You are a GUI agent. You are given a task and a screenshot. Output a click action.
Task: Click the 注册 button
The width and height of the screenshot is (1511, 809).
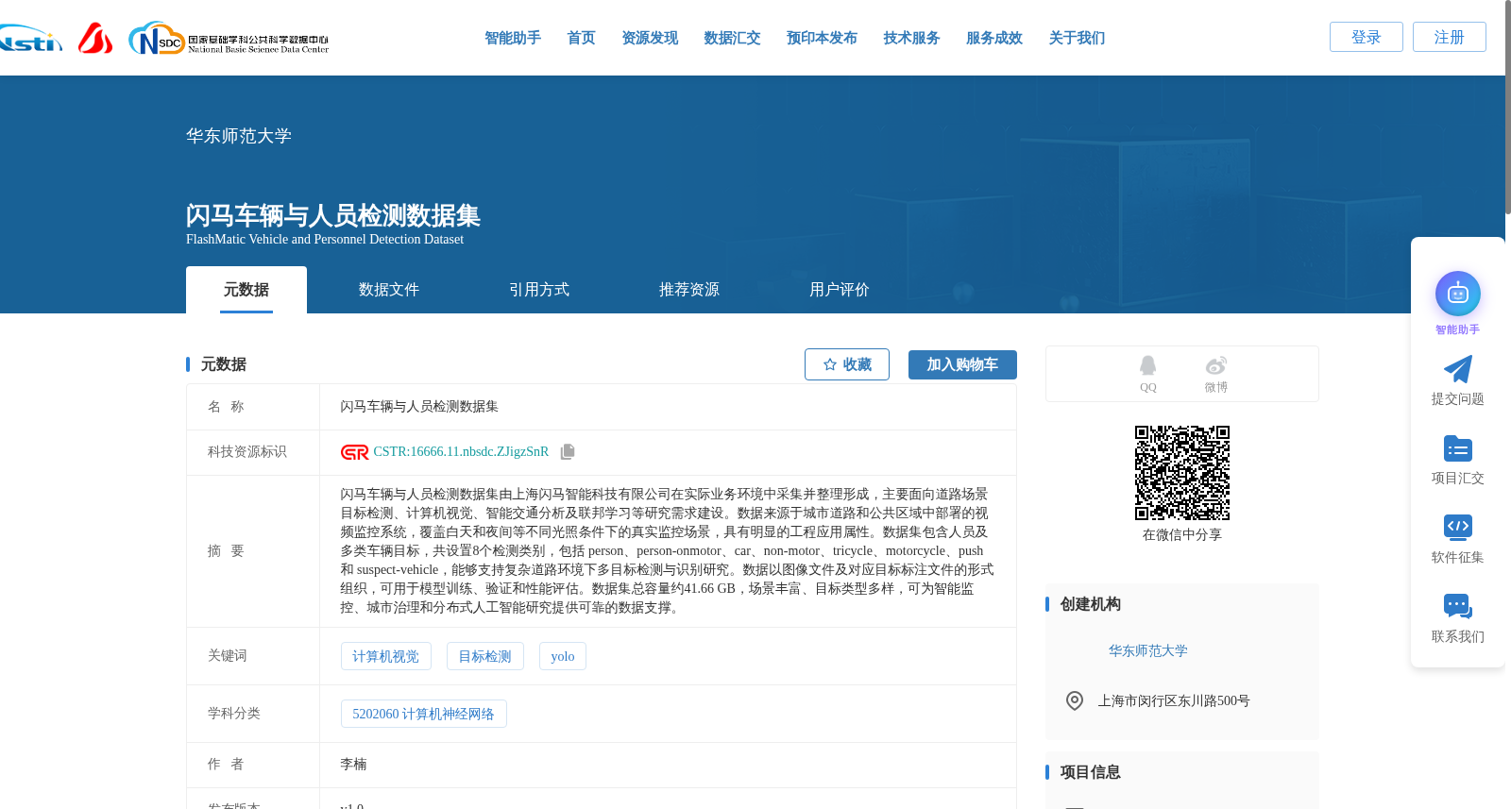click(1450, 37)
